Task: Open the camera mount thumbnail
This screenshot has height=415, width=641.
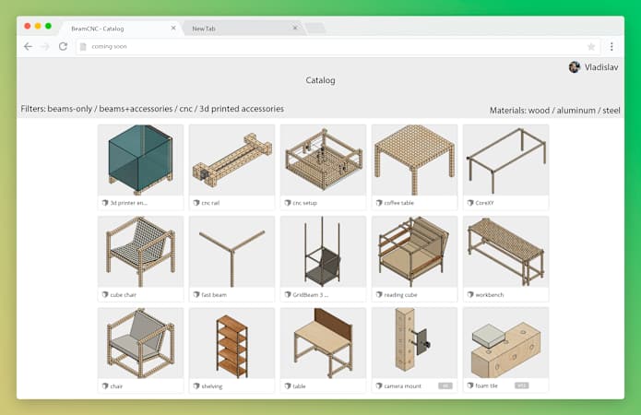Action: pos(414,343)
